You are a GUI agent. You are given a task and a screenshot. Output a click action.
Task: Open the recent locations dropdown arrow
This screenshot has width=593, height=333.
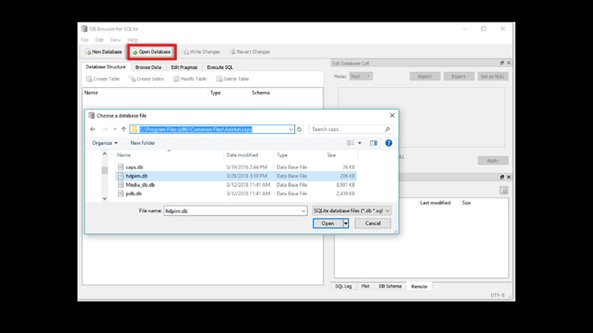tap(115, 129)
